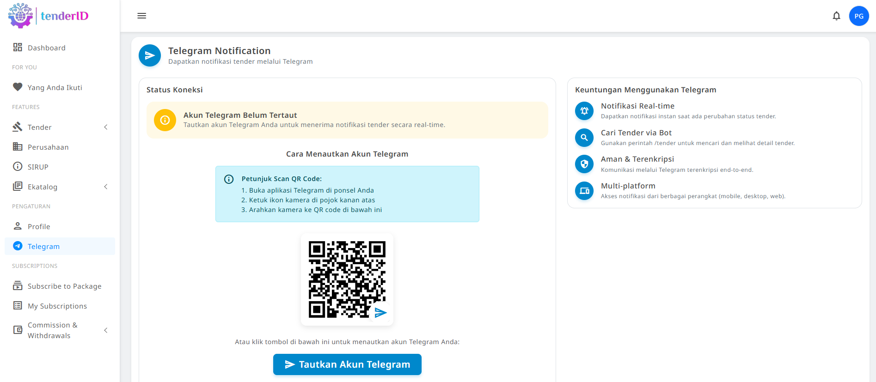Click the Cari Tender via Bot title text
876x382 pixels.
(x=636, y=133)
